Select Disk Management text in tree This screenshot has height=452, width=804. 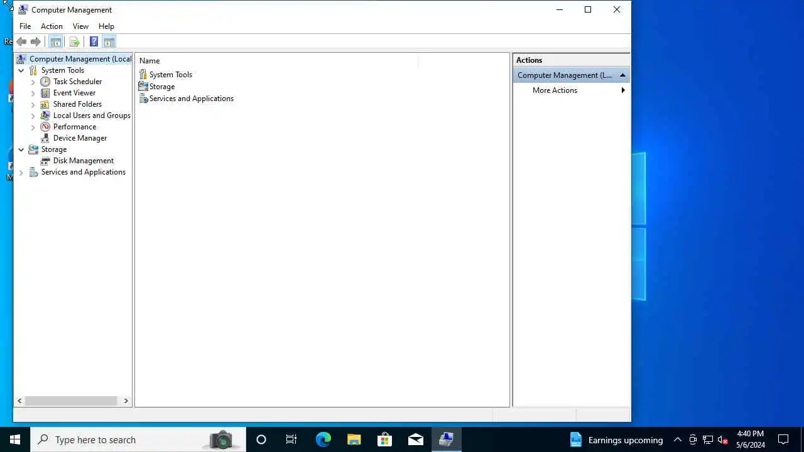tap(84, 161)
